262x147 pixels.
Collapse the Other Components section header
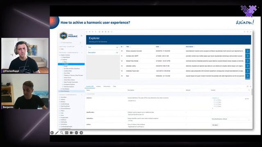[x=68, y=95]
